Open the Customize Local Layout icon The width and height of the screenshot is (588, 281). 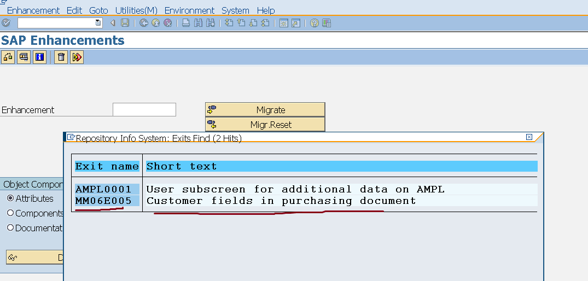pos(327,23)
